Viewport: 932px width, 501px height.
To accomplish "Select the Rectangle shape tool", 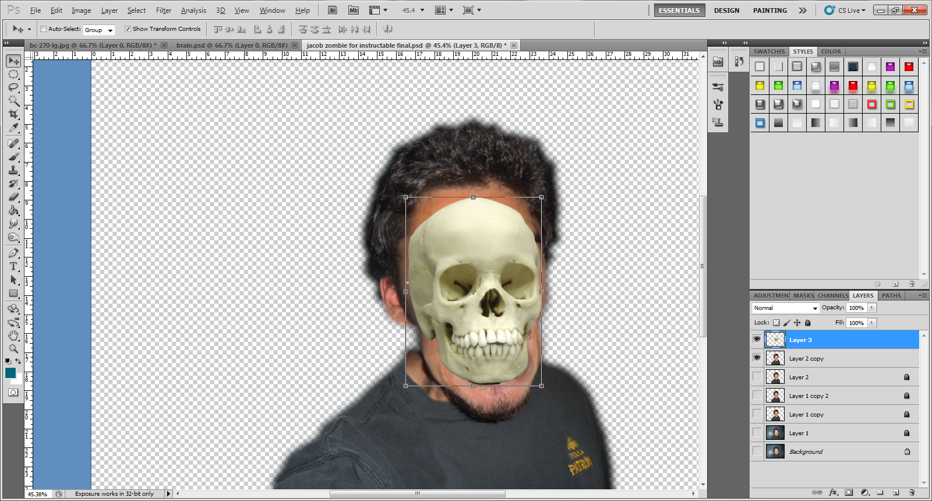I will [x=13, y=293].
